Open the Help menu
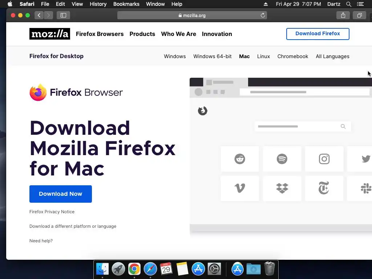This screenshot has height=279, width=372. click(177, 4)
